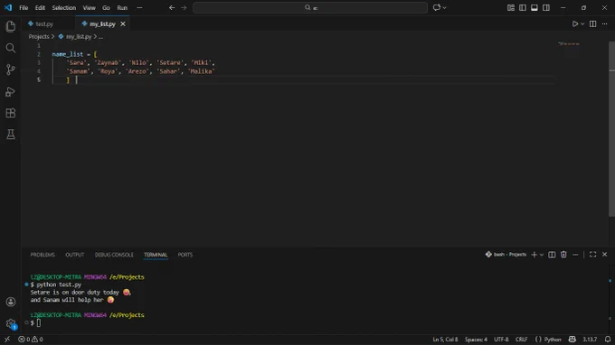Viewport: 615px width, 345px height.
Task: Expand breadcrumb symbols ellipsis
Action: (100, 36)
